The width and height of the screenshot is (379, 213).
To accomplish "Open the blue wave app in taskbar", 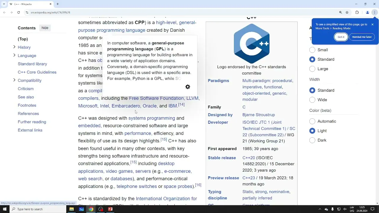I will pos(81,209).
